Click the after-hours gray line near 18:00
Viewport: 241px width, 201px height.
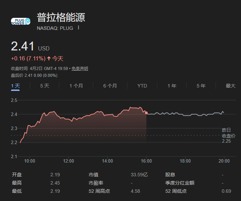(185, 115)
